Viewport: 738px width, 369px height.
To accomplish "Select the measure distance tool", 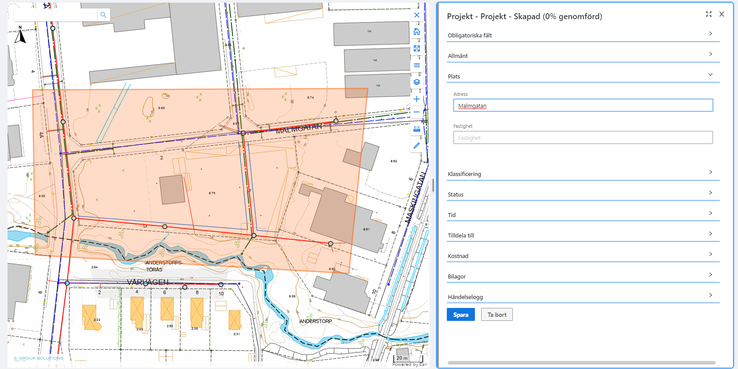I will pyautogui.click(x=416, y=129).
